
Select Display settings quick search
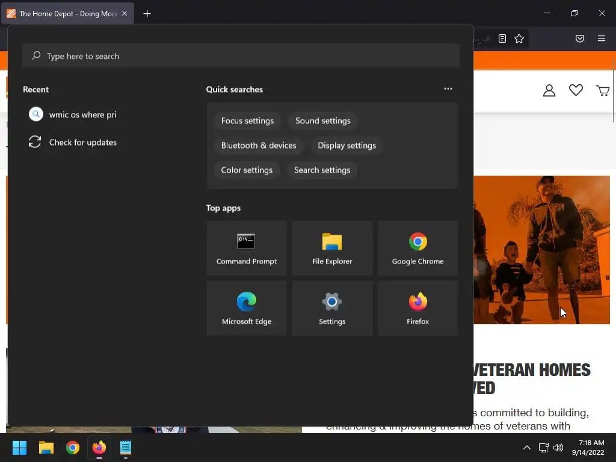pos(346,146)
